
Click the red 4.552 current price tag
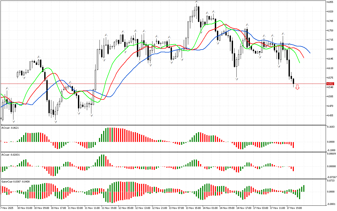pyautogui.click(x=330, y=84)
